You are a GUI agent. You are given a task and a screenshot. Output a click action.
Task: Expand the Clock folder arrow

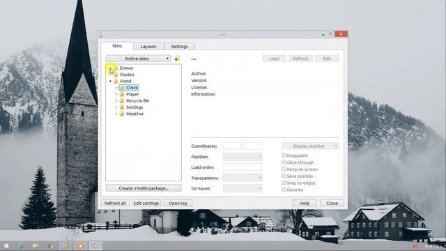[116, 88]
